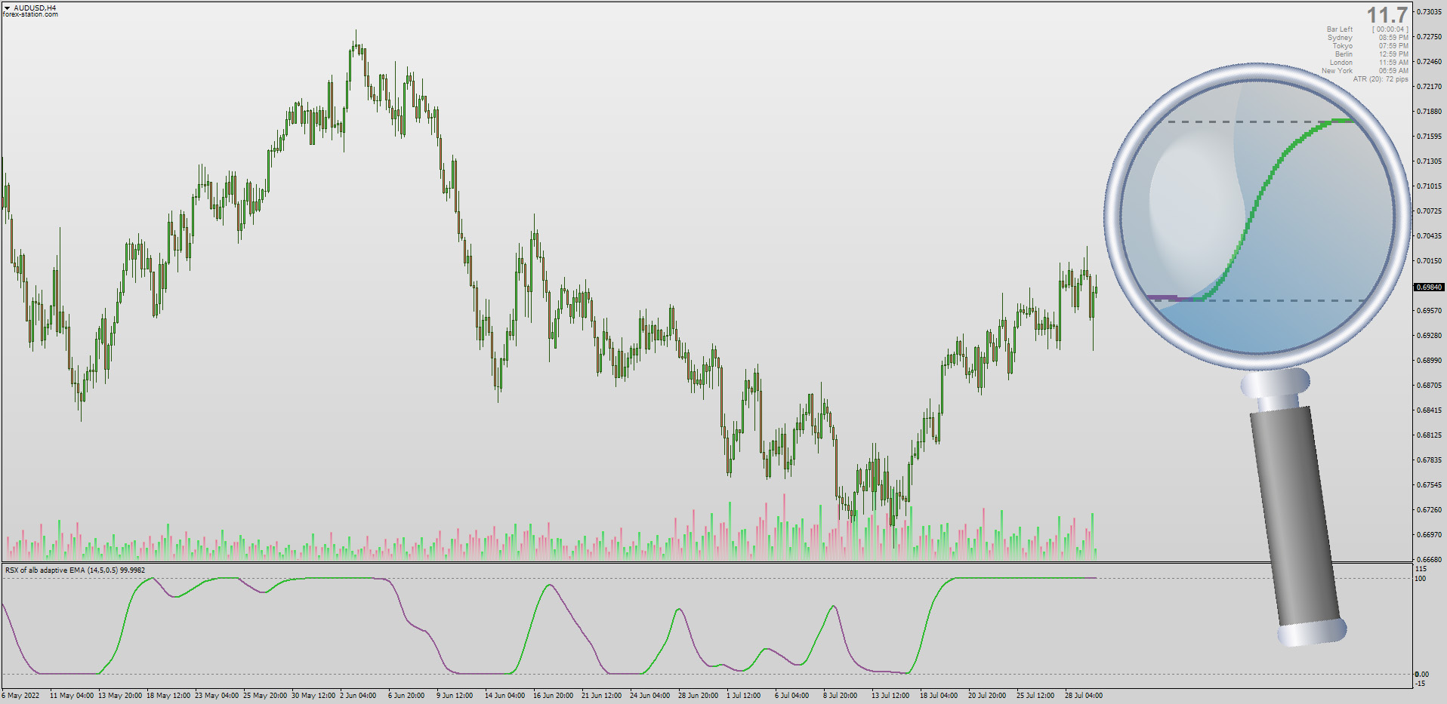The width and height of the screenshot is (1447, 704).
Task: Click the 08:59 PM Sydney time
Action: pos(1393,38)
